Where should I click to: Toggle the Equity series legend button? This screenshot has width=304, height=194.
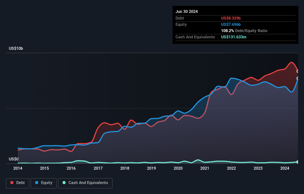tap(44, 183)
